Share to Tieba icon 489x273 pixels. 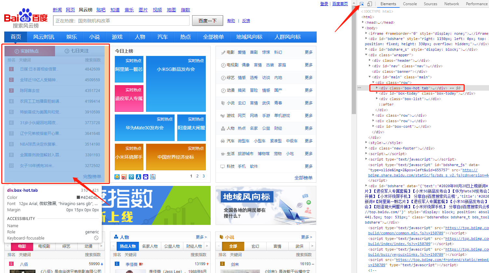pos(153,176)
